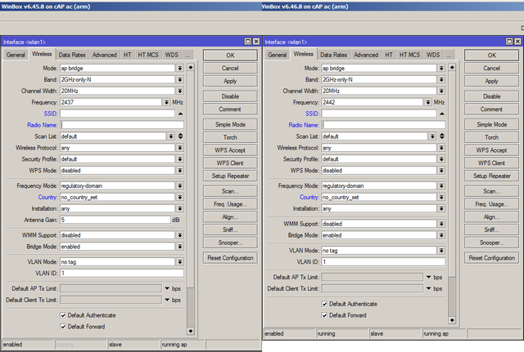Click Snooper button in left window

click(x=230, y=243)
